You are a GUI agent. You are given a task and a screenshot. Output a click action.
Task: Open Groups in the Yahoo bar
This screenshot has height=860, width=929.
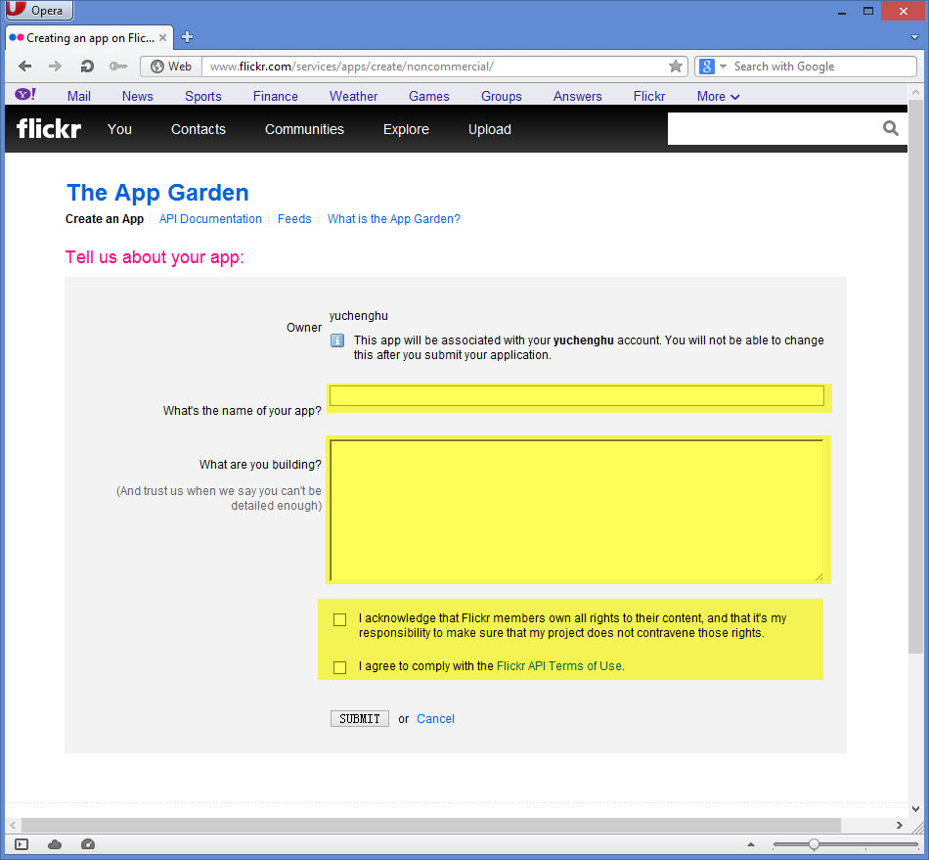502,96
